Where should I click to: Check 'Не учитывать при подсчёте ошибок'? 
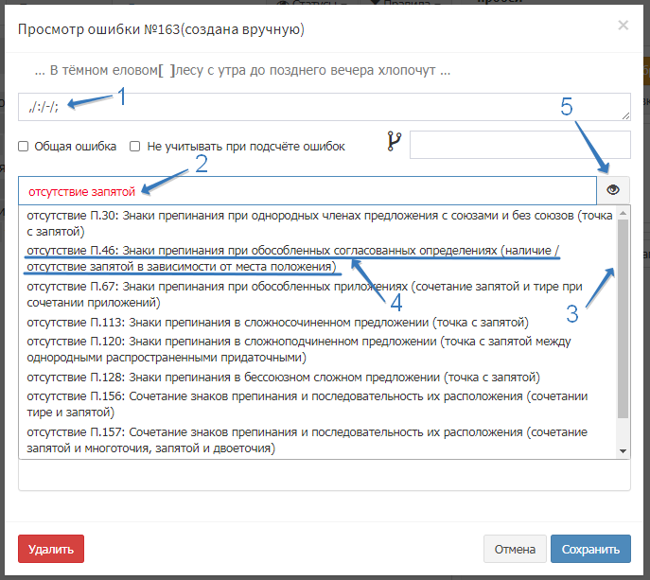[x=135, y=147]
